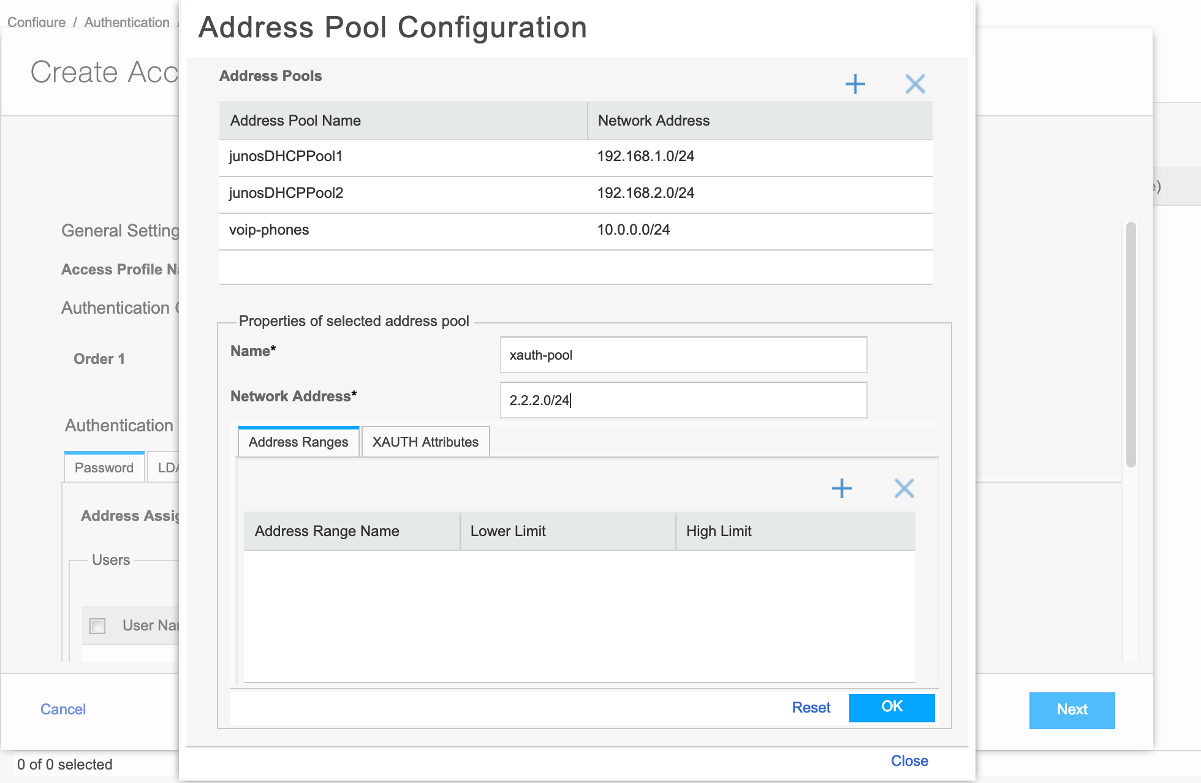Open the Configure breadcrumb link

[x=37, y=22]
